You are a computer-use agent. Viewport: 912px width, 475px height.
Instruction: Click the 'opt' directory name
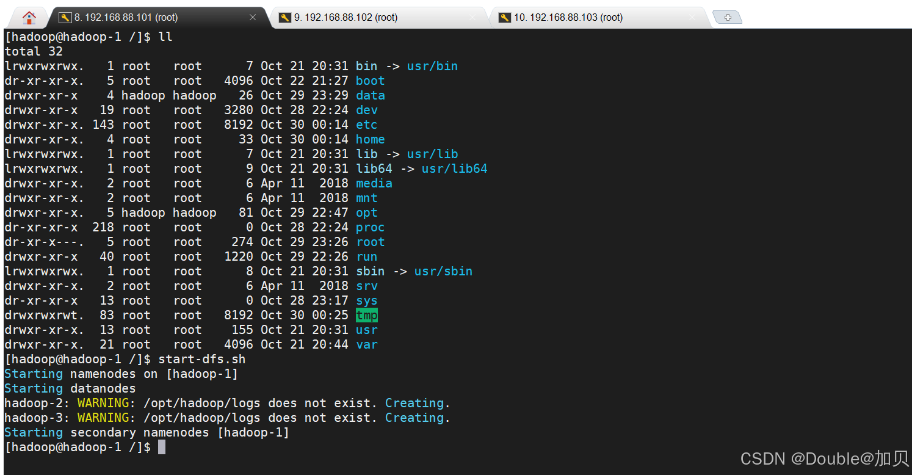coord(367,212)
